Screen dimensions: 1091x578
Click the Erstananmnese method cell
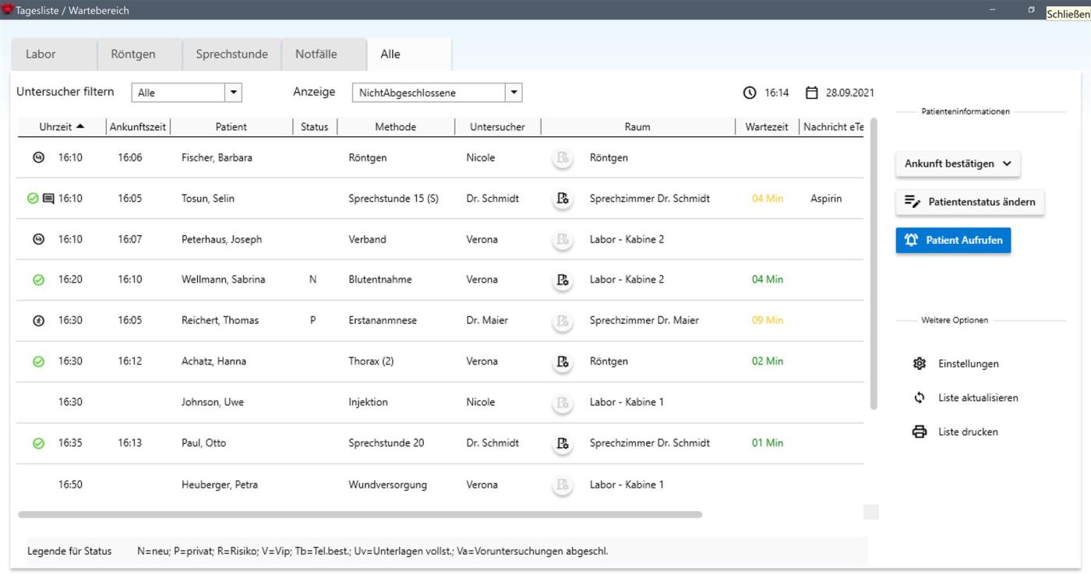(382, 321)
